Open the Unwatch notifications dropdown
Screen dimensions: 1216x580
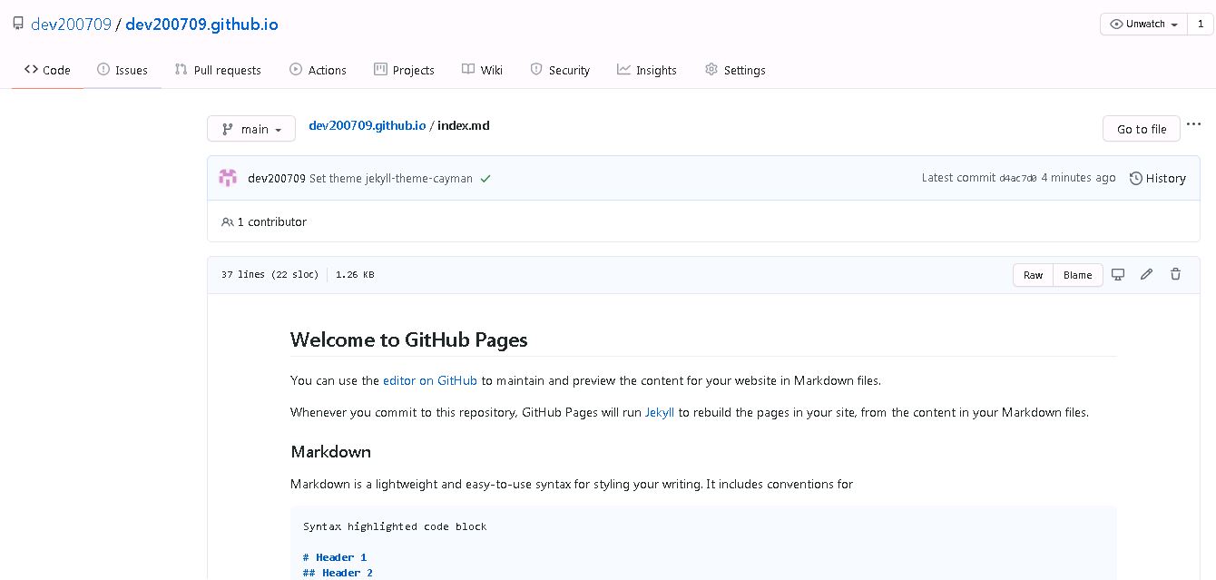pyautogui.click(x=1143, y=25)
